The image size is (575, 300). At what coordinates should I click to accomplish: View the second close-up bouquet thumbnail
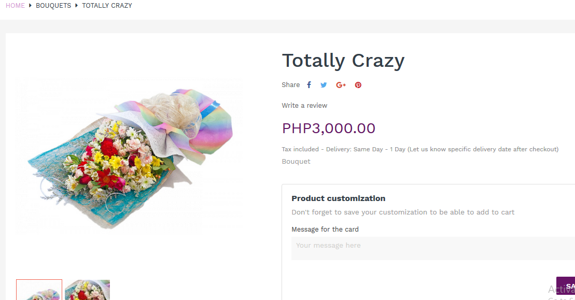(x=87, y=290)
